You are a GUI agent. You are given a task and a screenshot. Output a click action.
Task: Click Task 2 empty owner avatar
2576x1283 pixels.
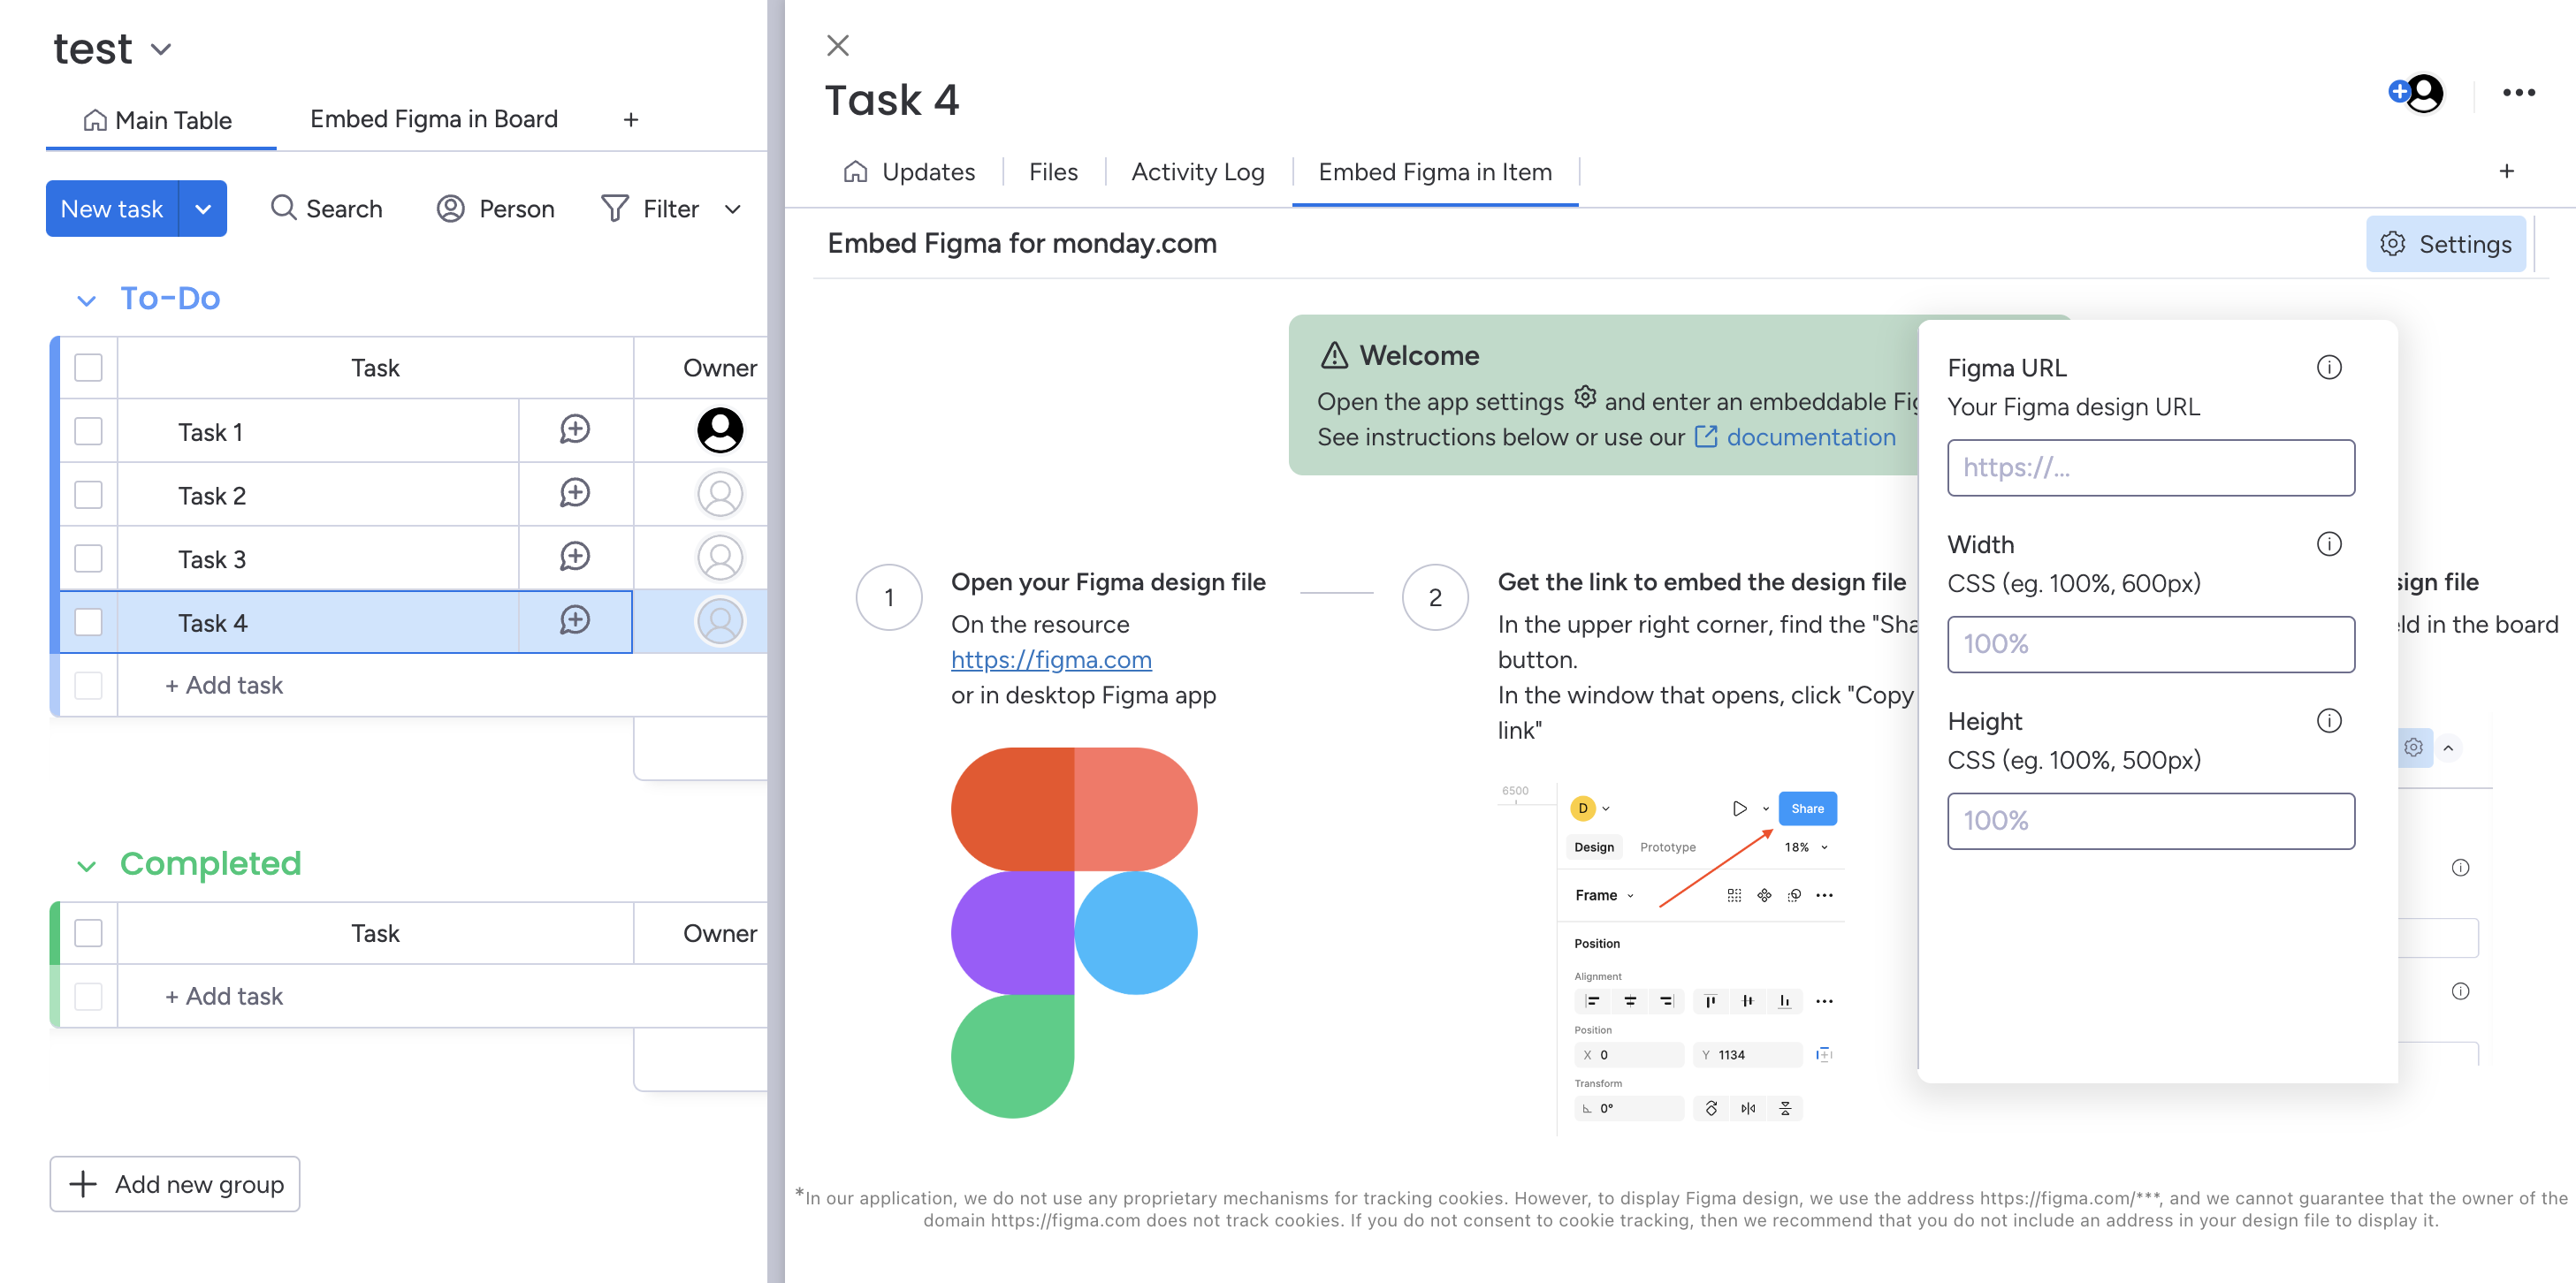[719, 495]
